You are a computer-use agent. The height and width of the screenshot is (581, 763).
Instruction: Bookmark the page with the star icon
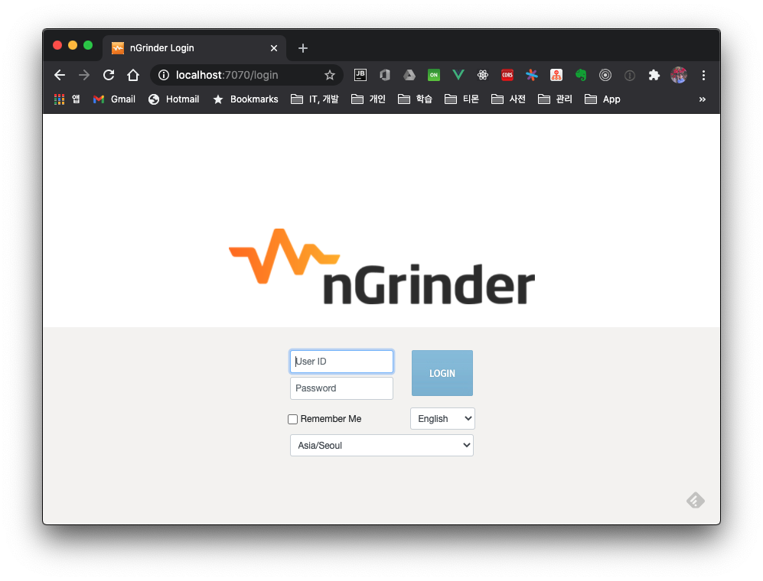click(x=330, y=75)
